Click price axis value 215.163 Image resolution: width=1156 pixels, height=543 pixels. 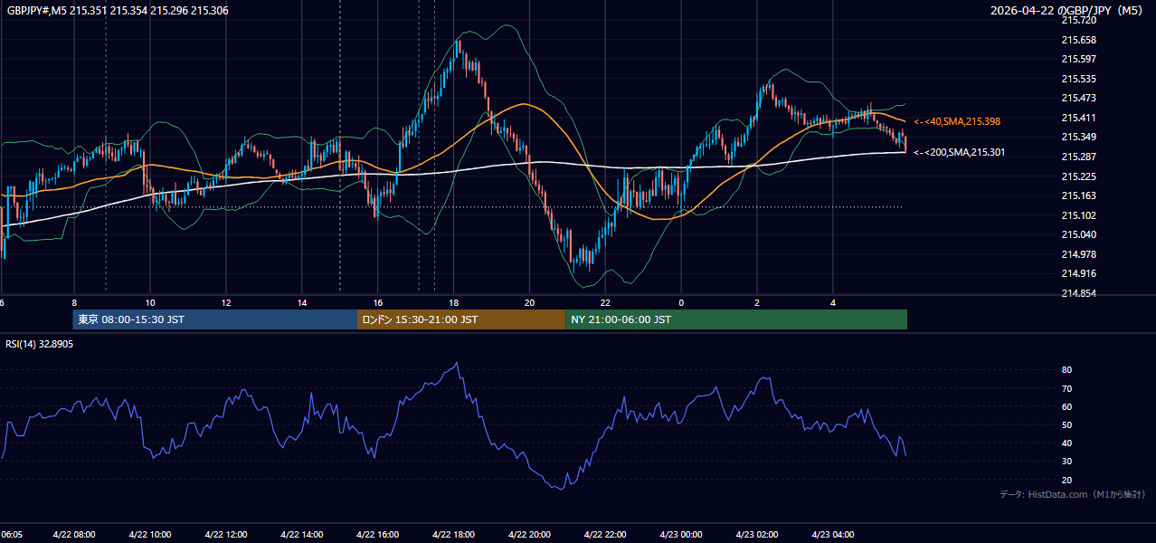coord(1078,195)
